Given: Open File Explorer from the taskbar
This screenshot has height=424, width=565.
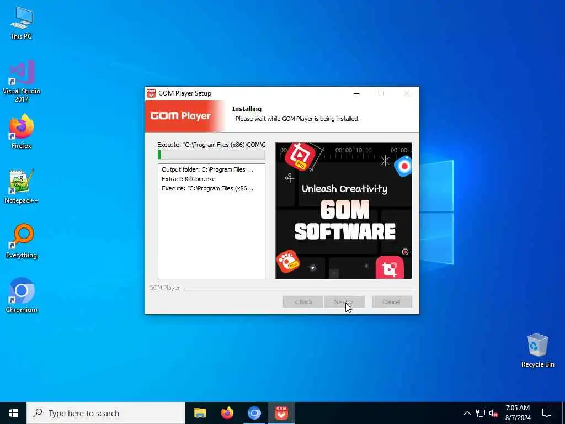Looking at the screenshot, I should 200,413.
